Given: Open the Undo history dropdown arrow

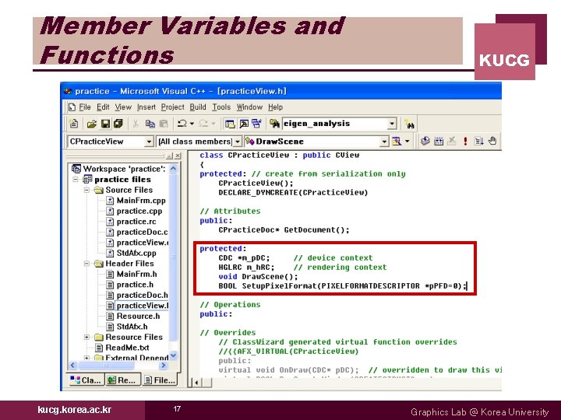Looking at the screenshot, I should pos(192,124).
